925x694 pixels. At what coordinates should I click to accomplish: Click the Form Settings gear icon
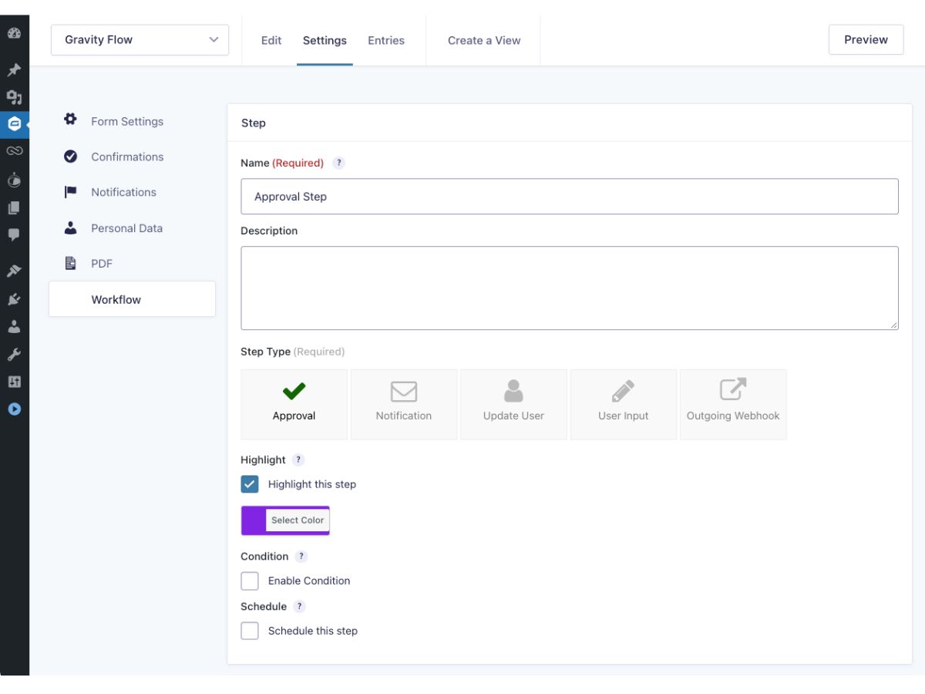pyautogui.click(x=70, y=120)
